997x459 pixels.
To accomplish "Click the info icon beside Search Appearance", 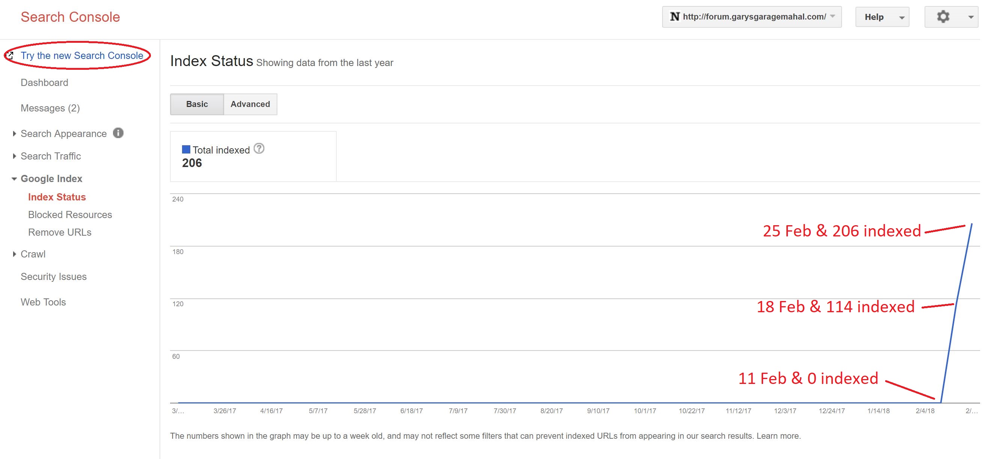I will 118,133.
